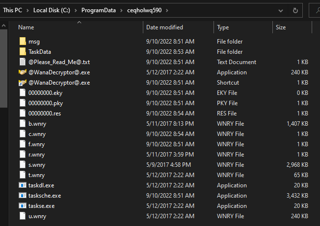The image size is (320, 226).
Task: Select the taskse.exe application icon
Action: (x=22, y=206)
